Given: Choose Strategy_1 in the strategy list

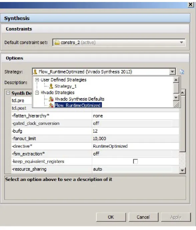Looking at the screenshot, I should pos(66,86).
